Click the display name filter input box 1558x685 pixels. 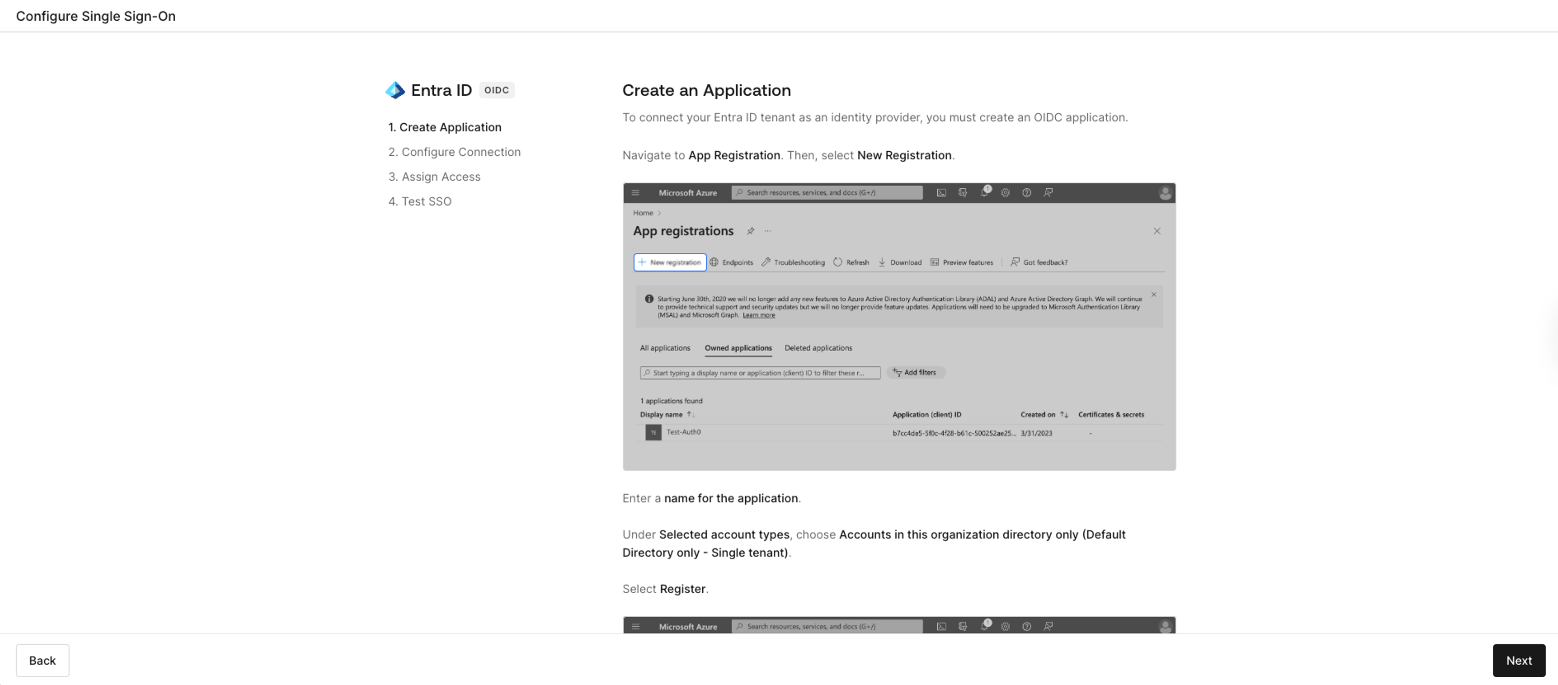coord(760,373)
